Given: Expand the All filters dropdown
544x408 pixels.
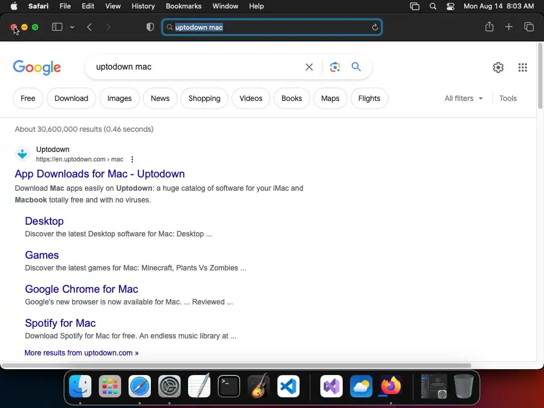Looking at the screenshot, I should click(x=463, y=98).
